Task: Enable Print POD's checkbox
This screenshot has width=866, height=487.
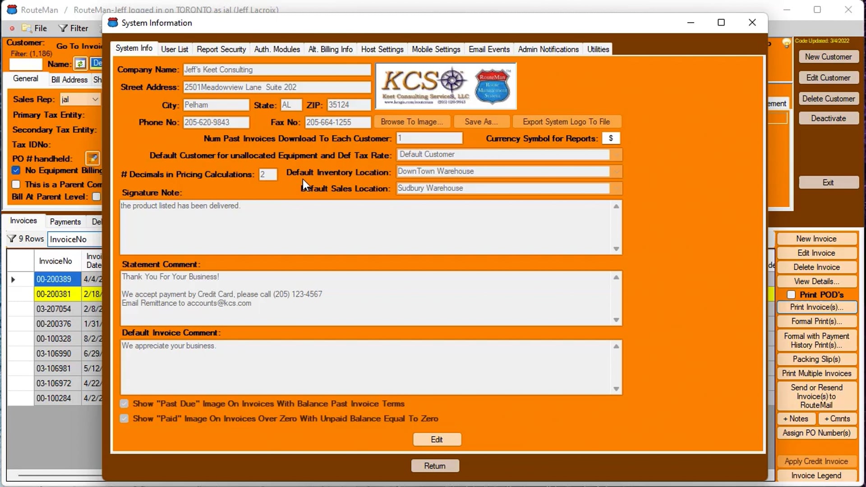Action: (791, 294)
